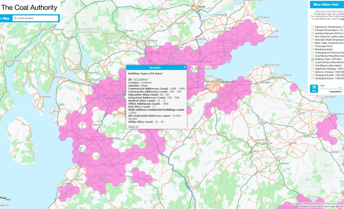Close the Results popup
The image size is (344, 209).
185,67
